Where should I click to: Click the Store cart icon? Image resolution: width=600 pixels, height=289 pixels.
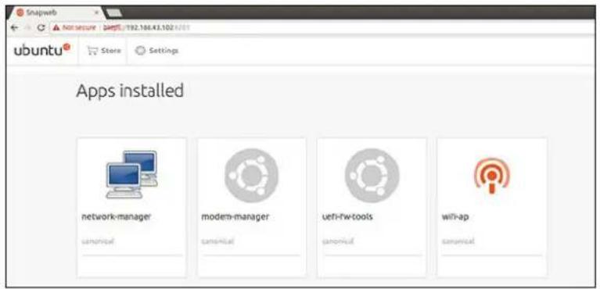pyautogui.click(x=92, y=51)
